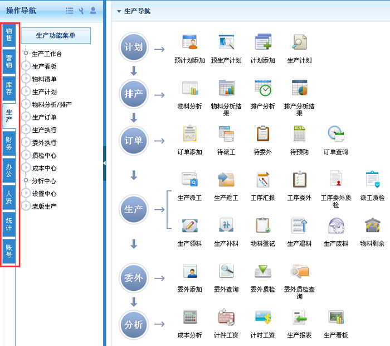Open the 订单添加 icon

[x=190, y=134]
